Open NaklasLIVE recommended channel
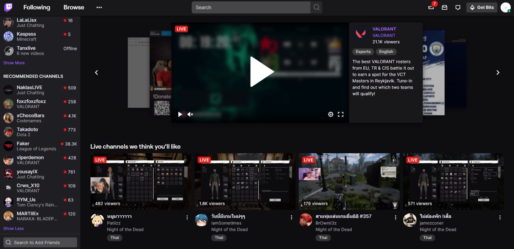Viewport: 514px width, 249px height. pos(40,90)
